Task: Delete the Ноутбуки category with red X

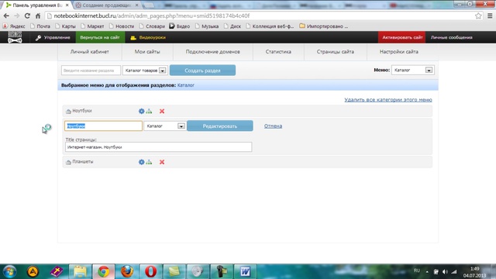Action: [x=162, y=111]
